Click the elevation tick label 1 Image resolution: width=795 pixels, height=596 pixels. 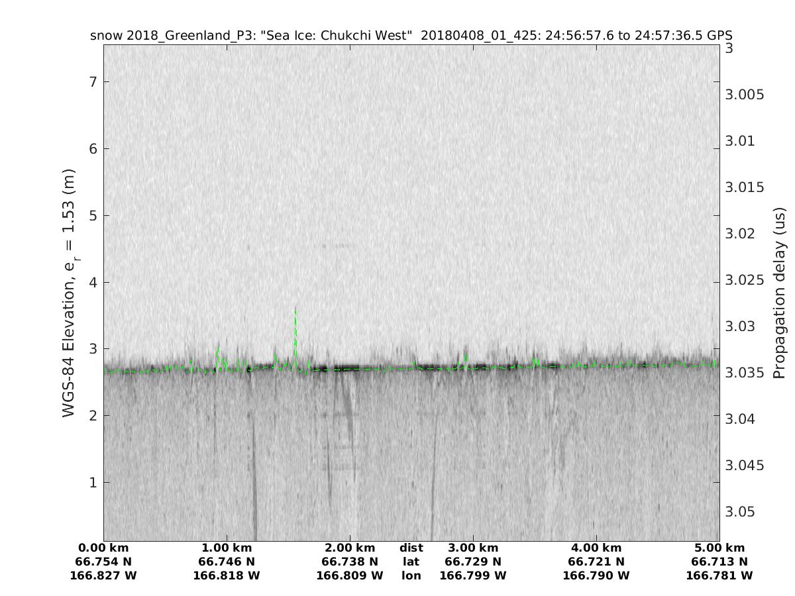click(94, 482)
